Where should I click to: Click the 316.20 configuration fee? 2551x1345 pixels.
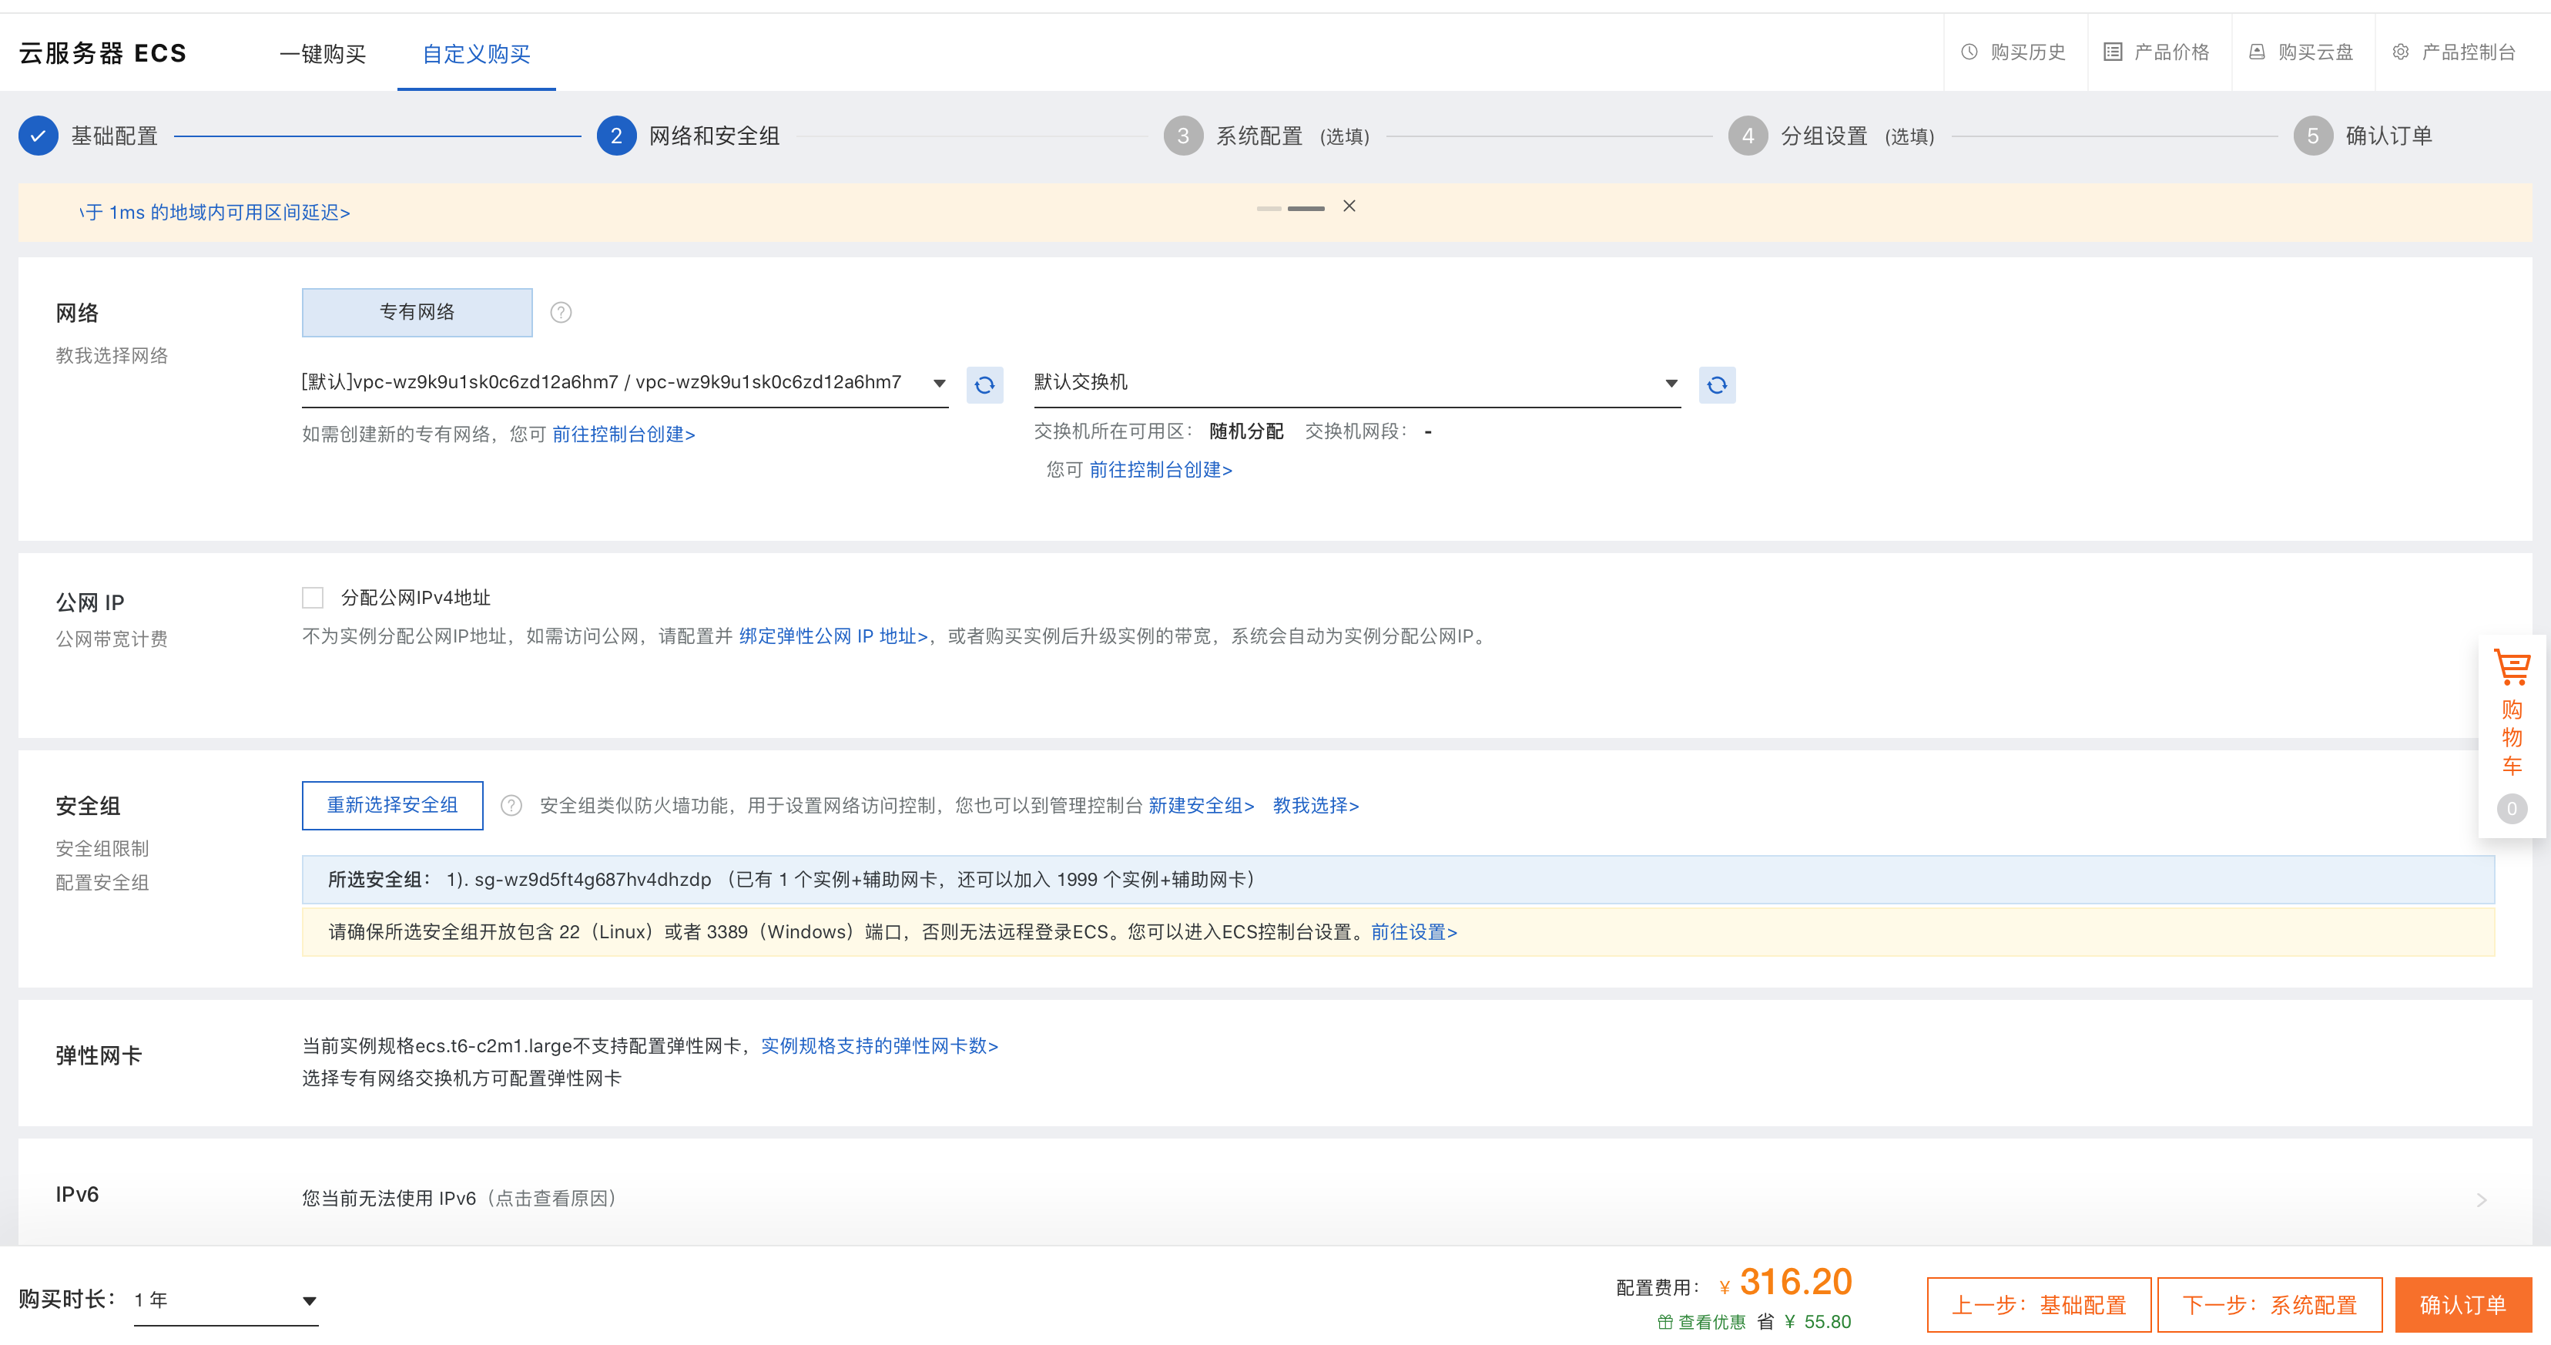(1795, 1282)
